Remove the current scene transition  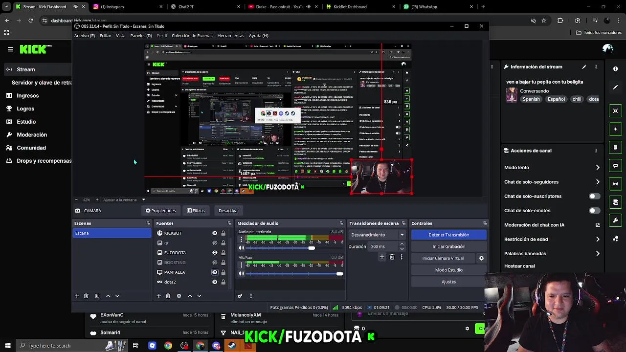coord(392,257)
